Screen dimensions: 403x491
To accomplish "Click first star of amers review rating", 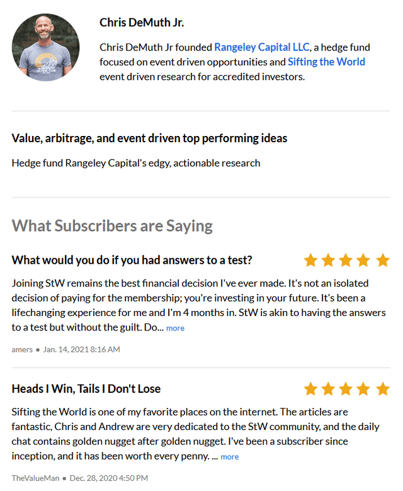I will (x=310, y=260).
